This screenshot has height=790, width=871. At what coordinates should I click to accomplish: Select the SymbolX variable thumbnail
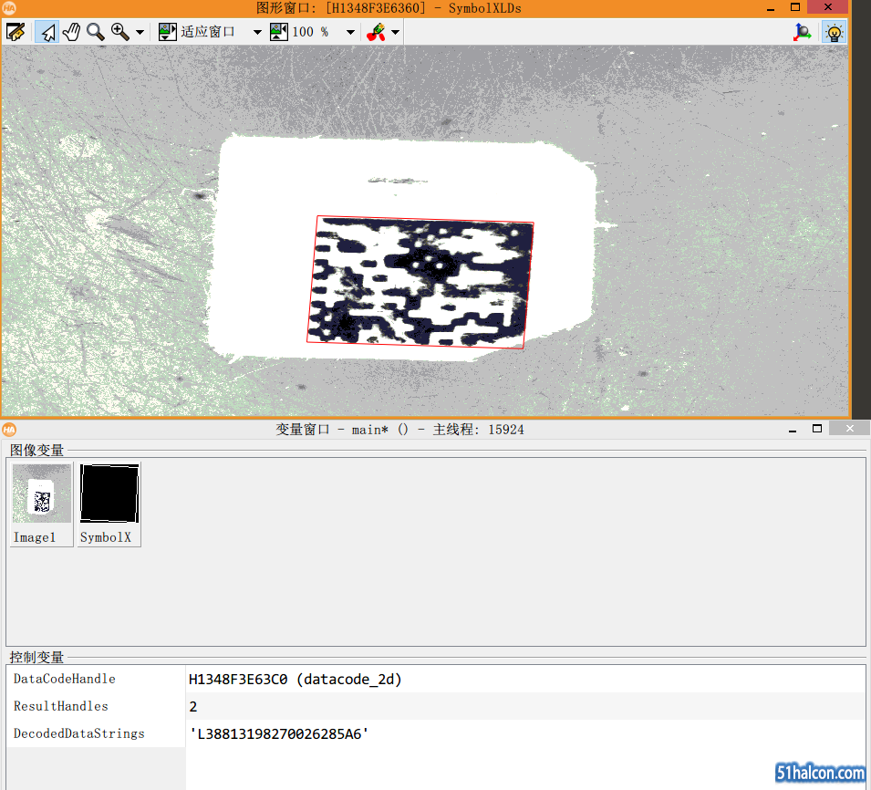point(109,504)
